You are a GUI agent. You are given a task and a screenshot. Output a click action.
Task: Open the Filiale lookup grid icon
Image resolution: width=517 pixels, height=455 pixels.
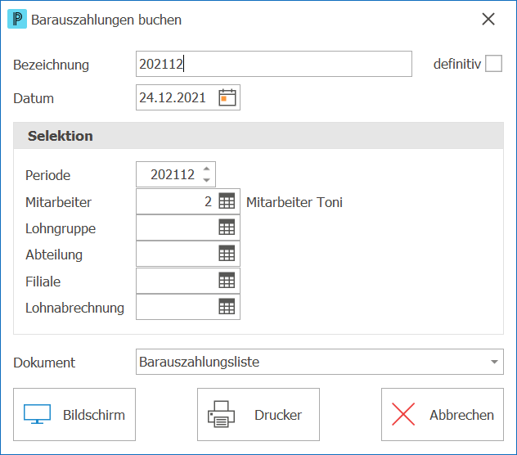tap(227, 280)
